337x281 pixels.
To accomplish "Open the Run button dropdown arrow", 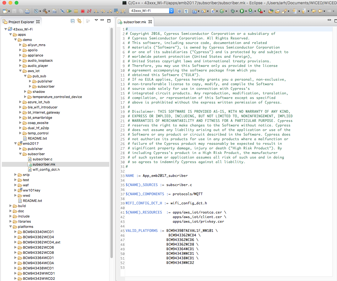I will [246, 11].
